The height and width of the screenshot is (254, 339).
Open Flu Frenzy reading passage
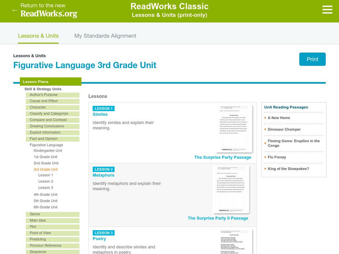point(277,157)
